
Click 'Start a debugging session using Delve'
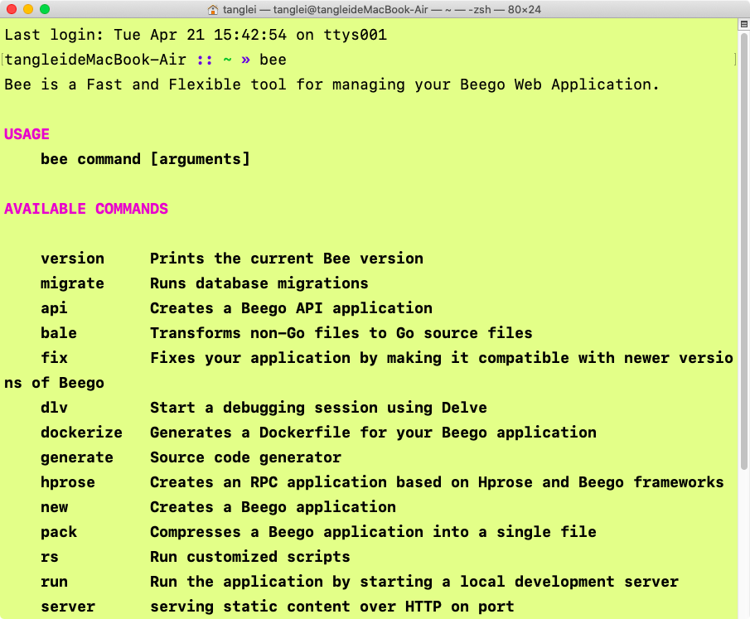click(x=318, y=408)
